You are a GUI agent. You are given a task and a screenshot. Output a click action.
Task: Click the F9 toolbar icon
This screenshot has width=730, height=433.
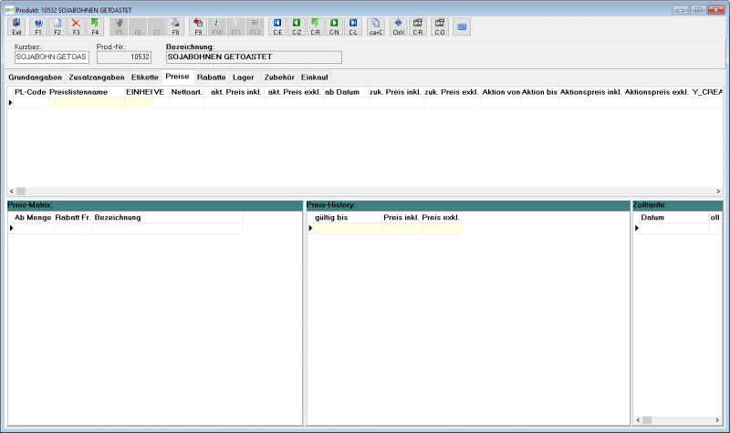point(198,26)
